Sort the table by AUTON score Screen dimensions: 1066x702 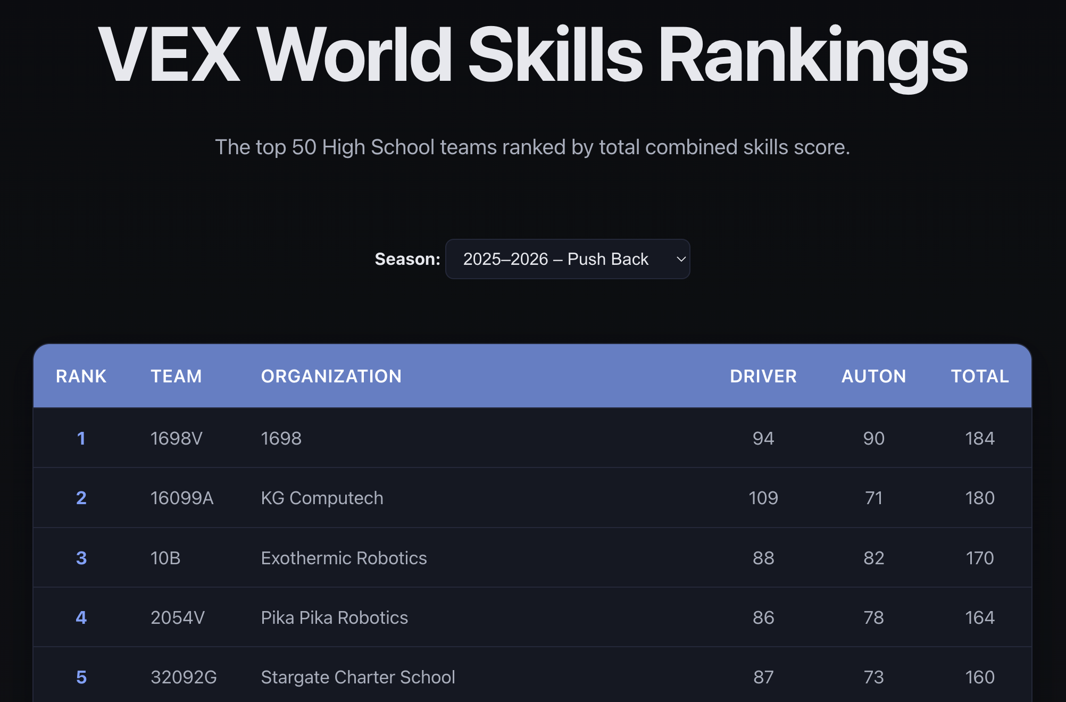click(x=874, y=376)
